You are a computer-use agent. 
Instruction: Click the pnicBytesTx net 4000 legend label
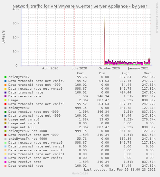28,139
